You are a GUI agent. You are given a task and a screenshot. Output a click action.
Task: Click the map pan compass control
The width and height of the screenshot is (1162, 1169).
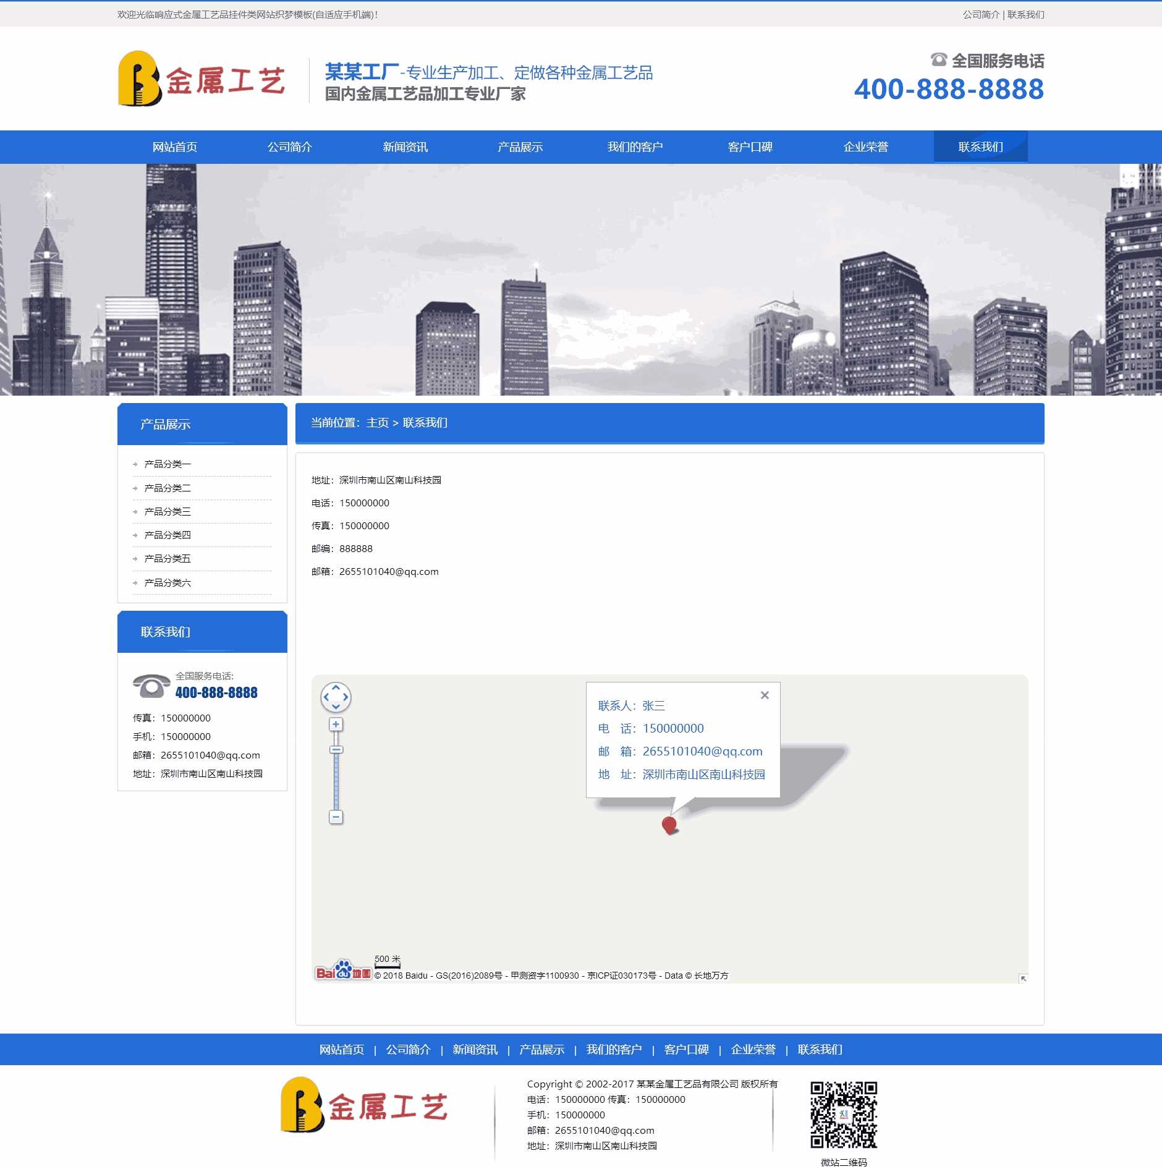click(336, 697)
